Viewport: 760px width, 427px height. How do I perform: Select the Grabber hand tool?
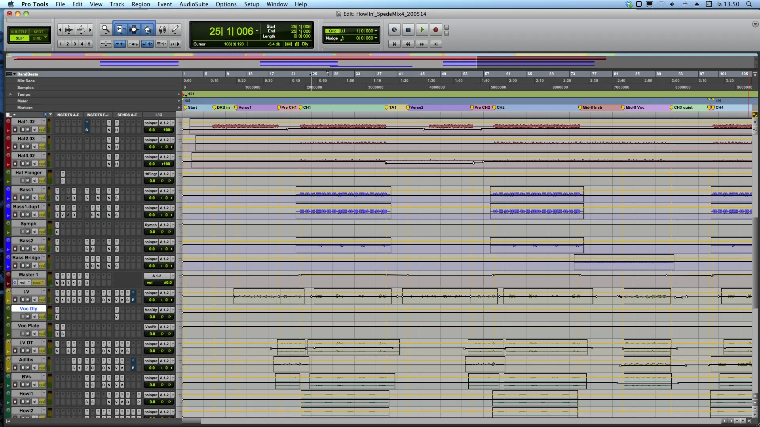click(148, 29)
